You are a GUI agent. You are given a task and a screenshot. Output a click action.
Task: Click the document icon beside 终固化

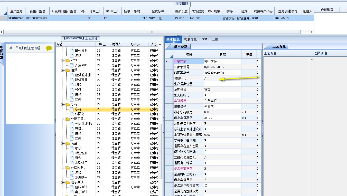point(72,114)
